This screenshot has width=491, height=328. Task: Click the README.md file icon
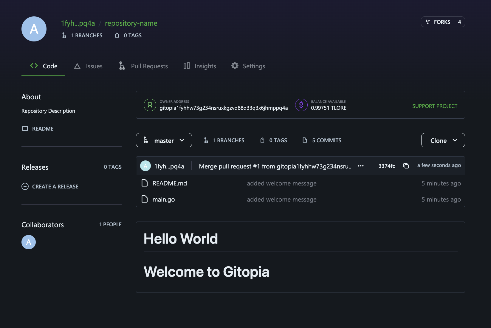click(145, 183)
